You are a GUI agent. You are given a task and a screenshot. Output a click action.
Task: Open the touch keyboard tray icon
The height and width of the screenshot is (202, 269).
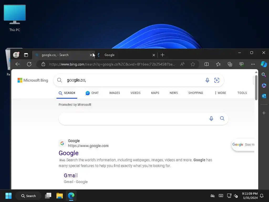tap(221, 196)
